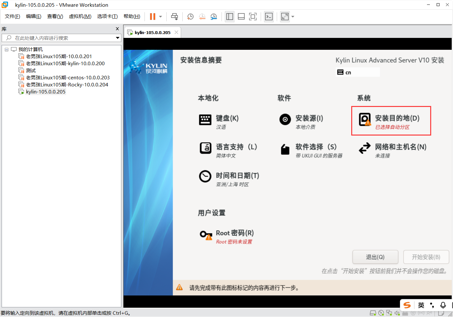Image resolution: width=453 pixels, height=317 pixels.
Task: Open the snapshot manager icon
Action: pos(213,17)
